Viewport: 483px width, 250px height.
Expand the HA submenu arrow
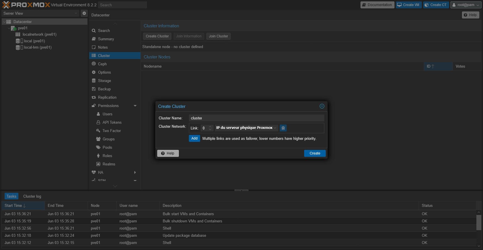pyautogui.click(x=135, y=172)
